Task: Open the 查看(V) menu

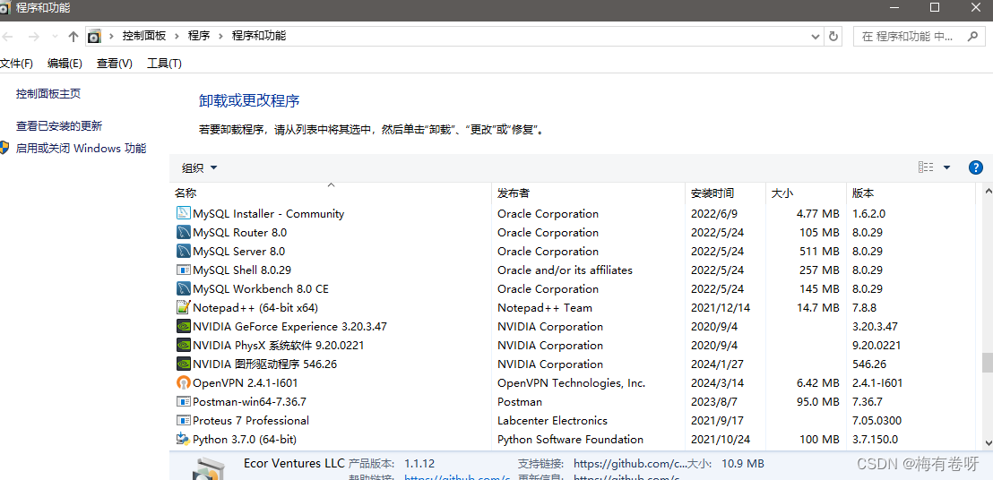Action: click(x=115, y=64)
